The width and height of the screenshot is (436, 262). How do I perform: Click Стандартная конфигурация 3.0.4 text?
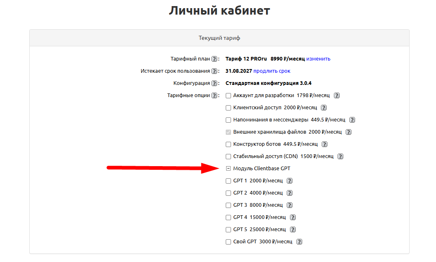(x=268, y=83)
